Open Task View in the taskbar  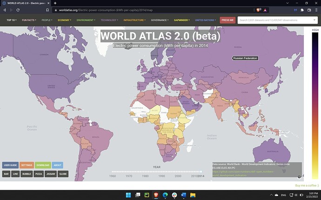[x=138, y=195]
